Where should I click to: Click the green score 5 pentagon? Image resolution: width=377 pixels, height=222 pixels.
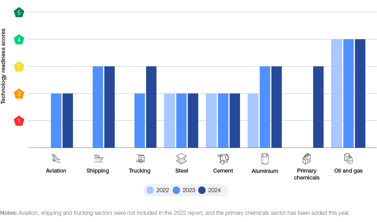click(x=19, y=13)
